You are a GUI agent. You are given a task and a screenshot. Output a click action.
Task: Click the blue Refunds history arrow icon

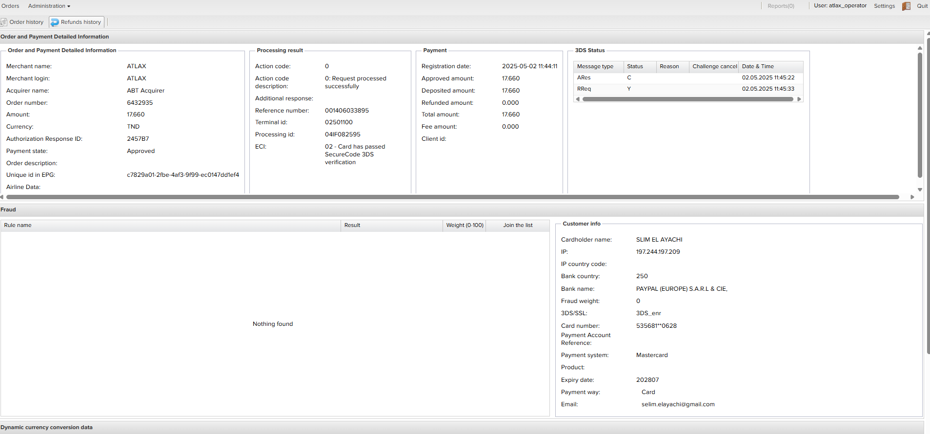coord(55,22)
